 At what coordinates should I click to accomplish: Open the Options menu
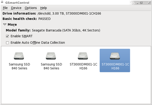click(31, 8)
